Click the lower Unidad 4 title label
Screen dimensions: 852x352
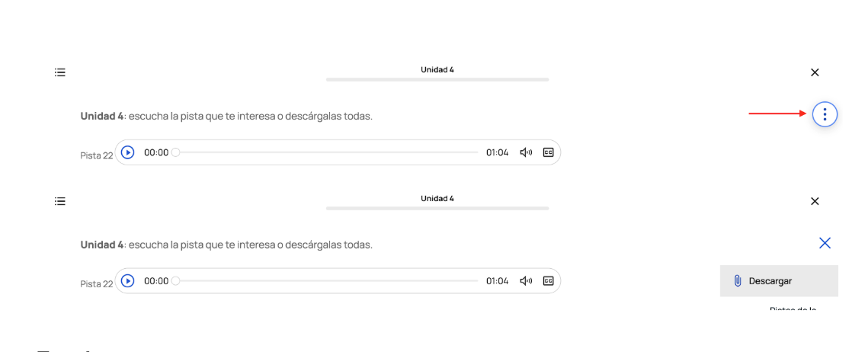[x=437, y=198]
